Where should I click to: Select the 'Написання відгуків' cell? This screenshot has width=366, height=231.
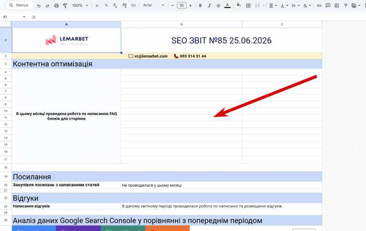67,206
